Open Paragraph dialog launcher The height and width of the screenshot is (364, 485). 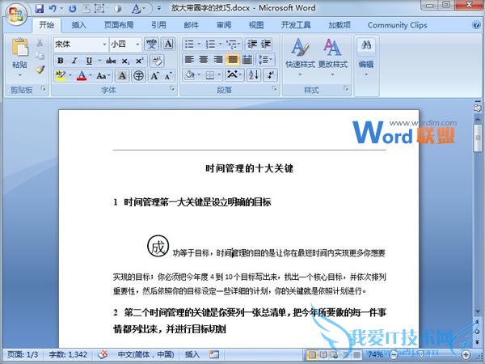click(x=274, y=89)
